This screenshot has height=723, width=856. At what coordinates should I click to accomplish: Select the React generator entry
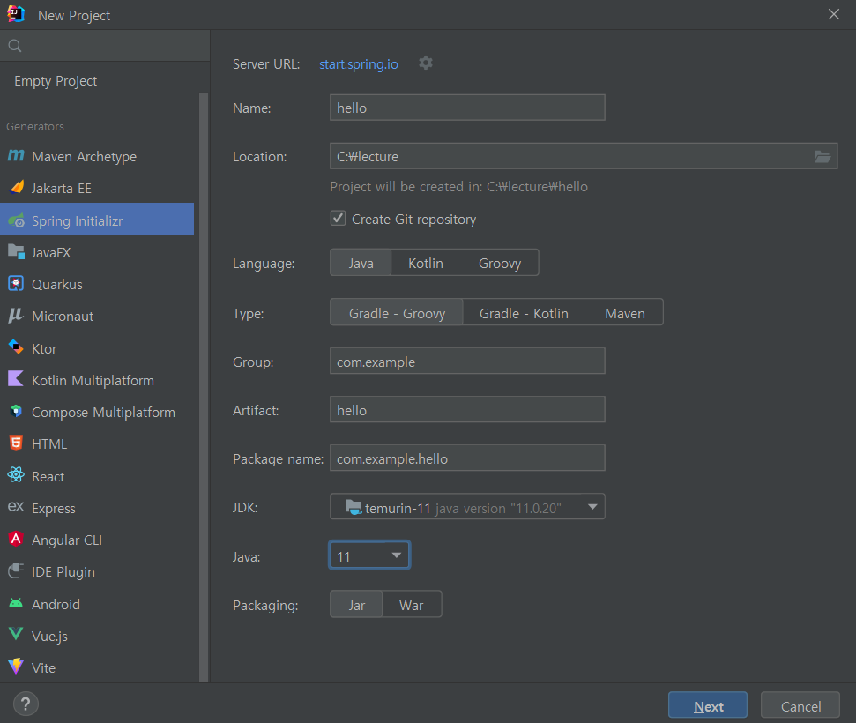97,476
